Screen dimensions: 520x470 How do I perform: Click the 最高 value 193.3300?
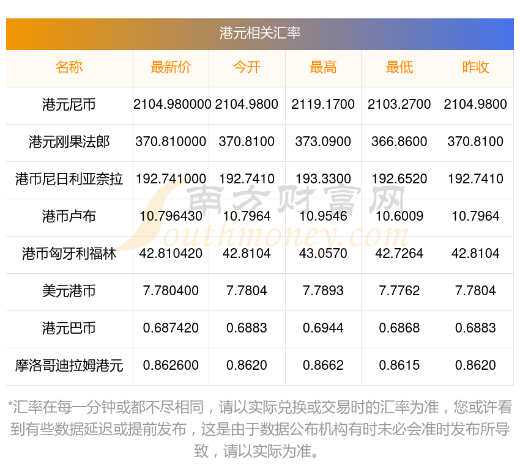(x=323, y=179)
